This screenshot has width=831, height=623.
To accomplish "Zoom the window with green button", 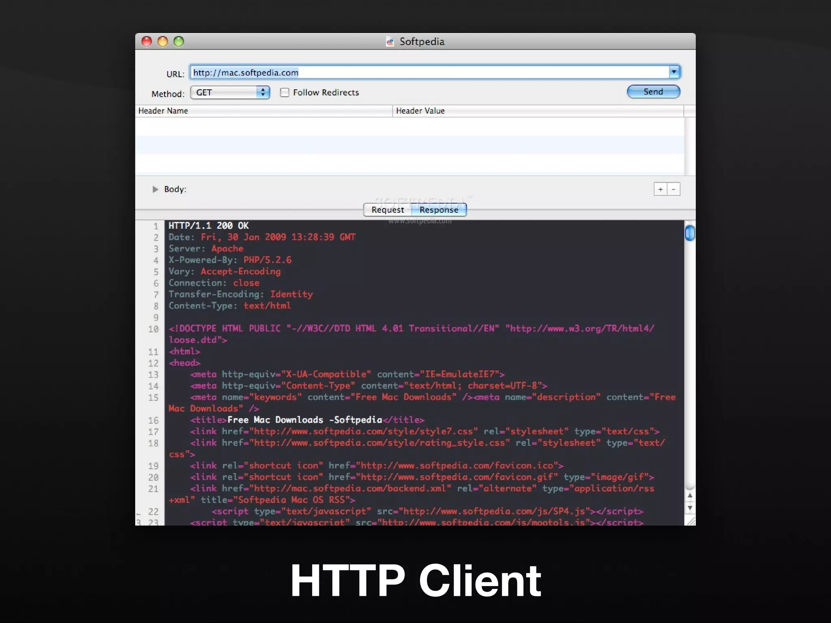I will coord(179,41).
